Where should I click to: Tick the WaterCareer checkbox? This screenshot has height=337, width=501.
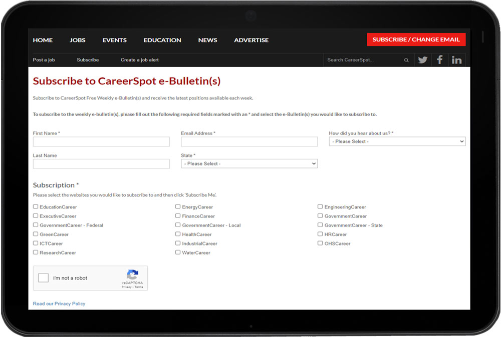tap(178, 252)
